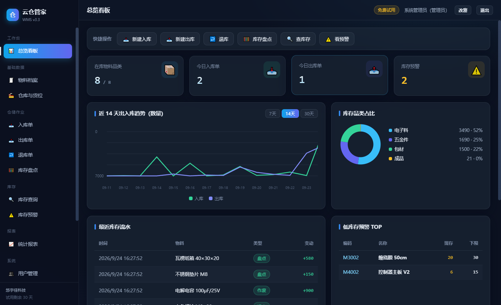Click the 云仓管家 app logo icon
The image size is (501, 305).
13,15
